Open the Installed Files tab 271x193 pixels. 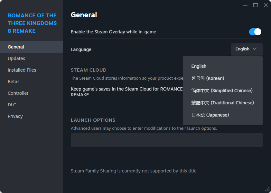[22, 70]
